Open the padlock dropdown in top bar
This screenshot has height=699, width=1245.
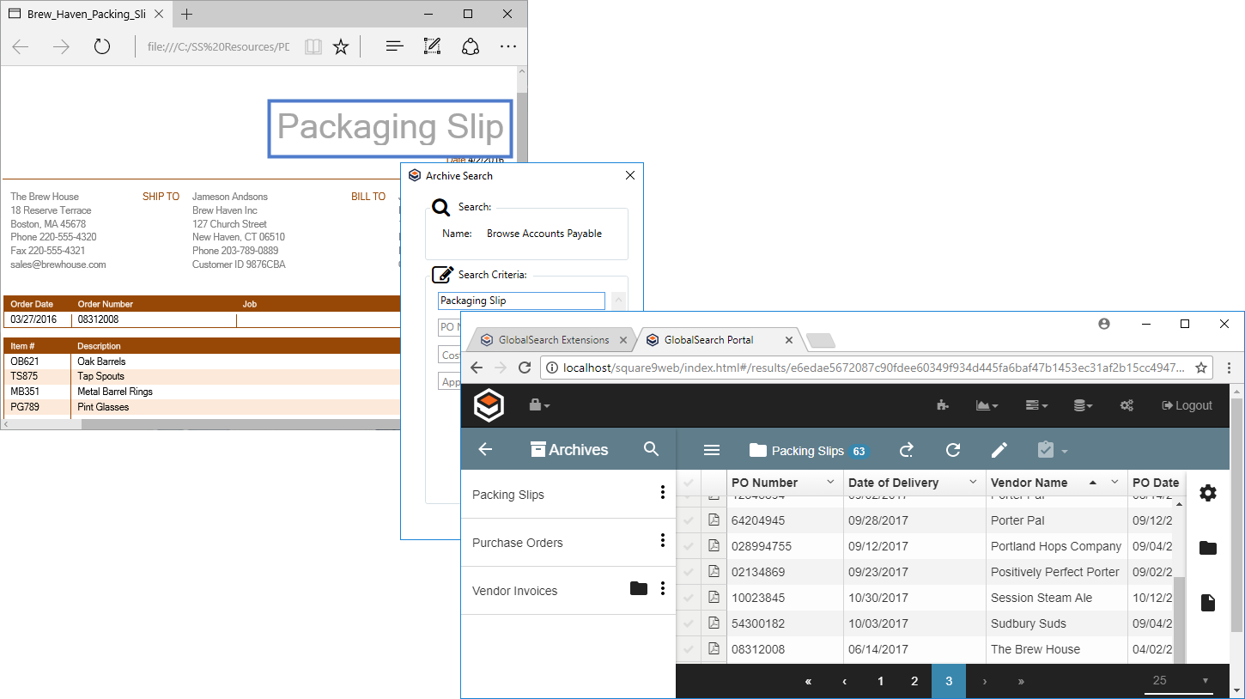tap(538, 405)
